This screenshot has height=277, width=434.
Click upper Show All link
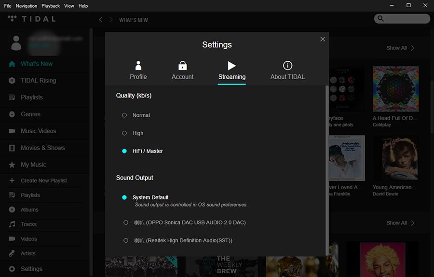(397, 48)
